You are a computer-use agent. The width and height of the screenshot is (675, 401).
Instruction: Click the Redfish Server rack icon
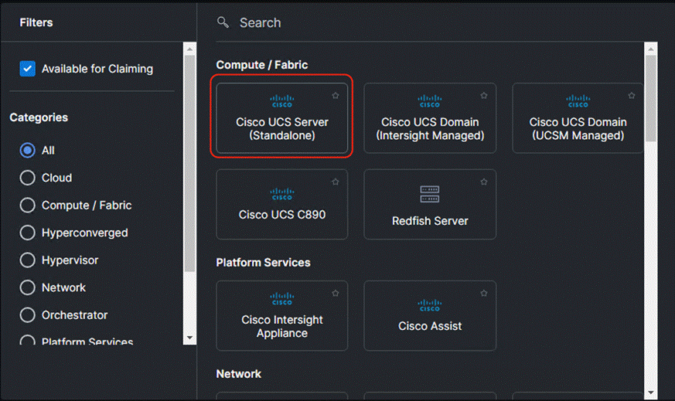click(430, 194)
